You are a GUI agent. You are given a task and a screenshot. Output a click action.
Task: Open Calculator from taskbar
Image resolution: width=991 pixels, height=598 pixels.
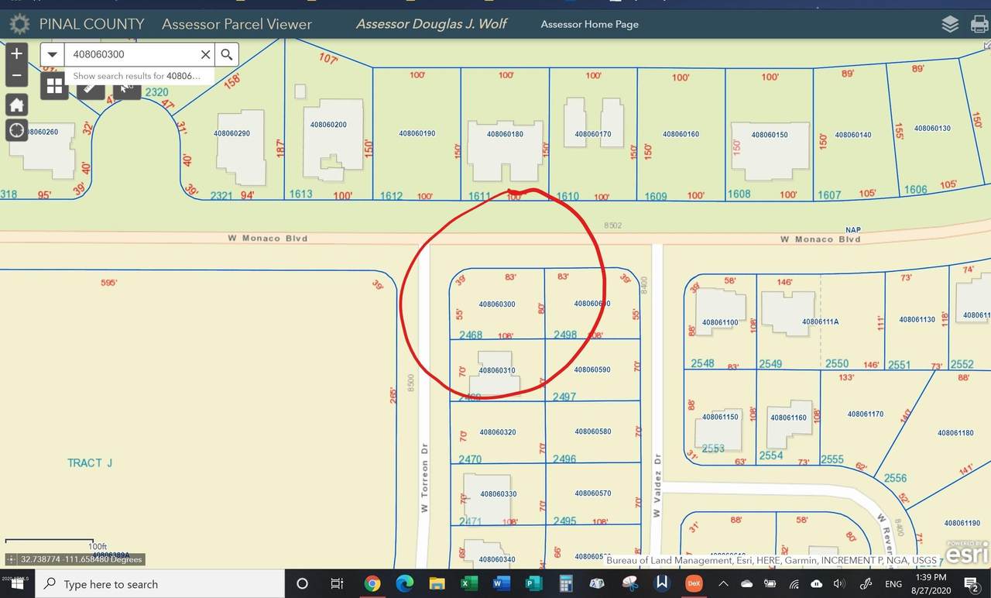[x=566, y=584]
